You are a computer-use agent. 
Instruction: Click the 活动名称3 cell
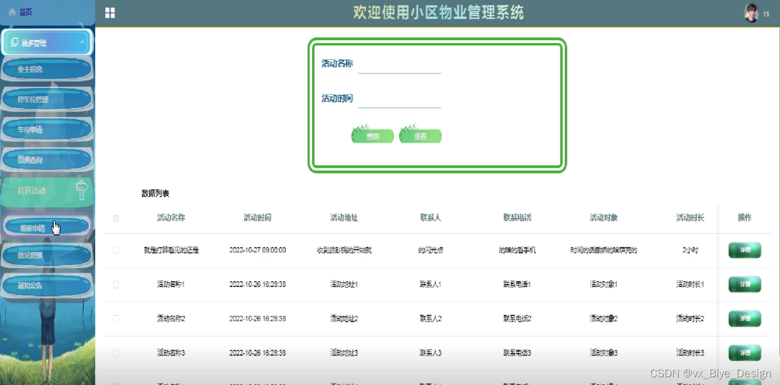click(171, 353)
